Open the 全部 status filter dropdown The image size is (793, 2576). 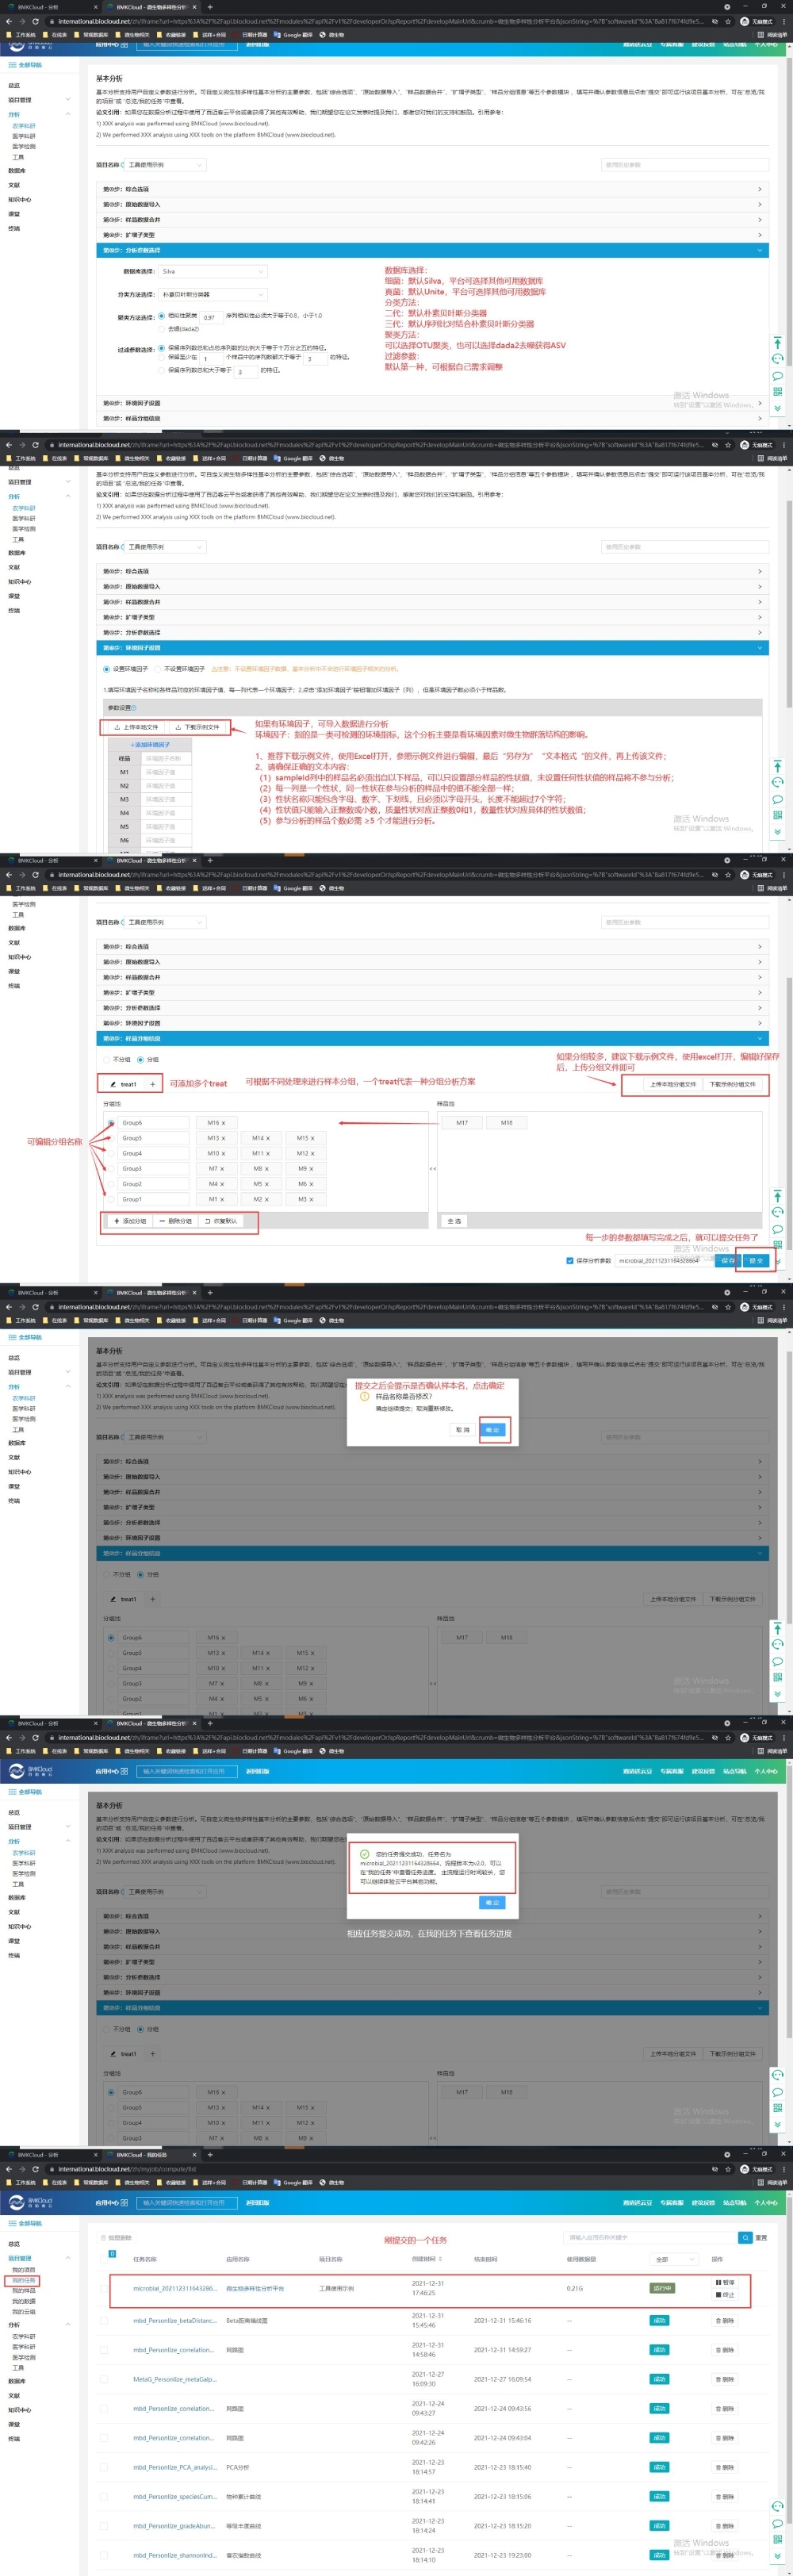674,2259
